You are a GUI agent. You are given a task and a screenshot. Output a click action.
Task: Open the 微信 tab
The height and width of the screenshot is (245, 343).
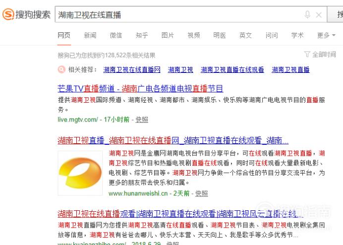point(116,35)
